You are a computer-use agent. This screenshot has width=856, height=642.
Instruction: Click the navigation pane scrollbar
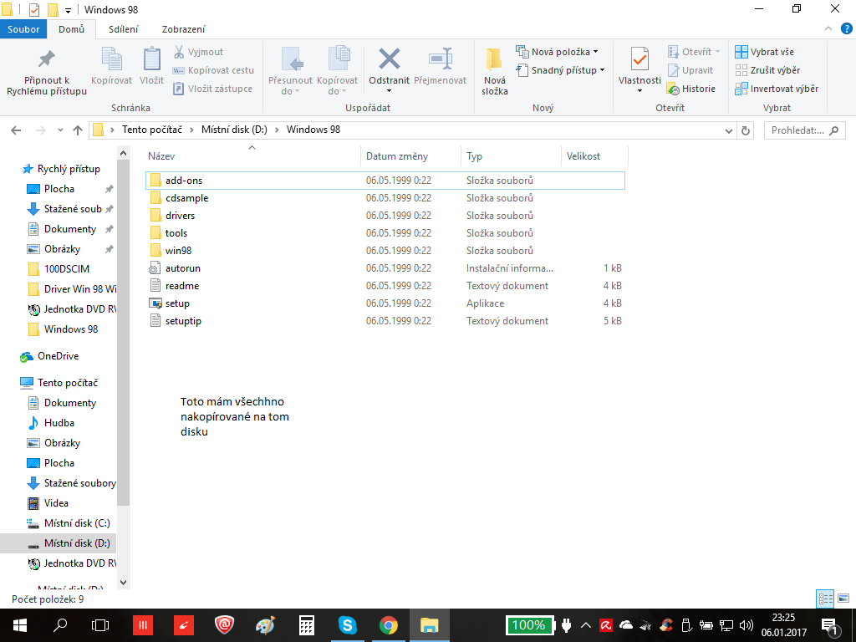coord(124,333)
